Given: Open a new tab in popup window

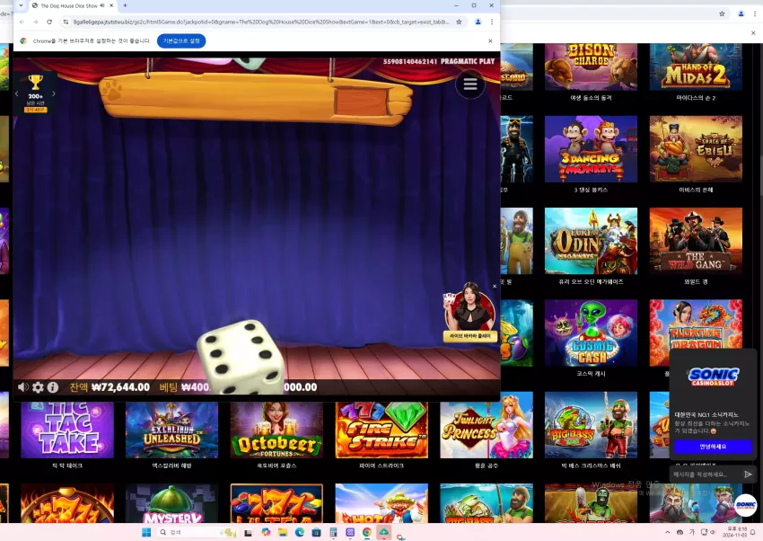Looking at the screenshot, I should (125, 5).
